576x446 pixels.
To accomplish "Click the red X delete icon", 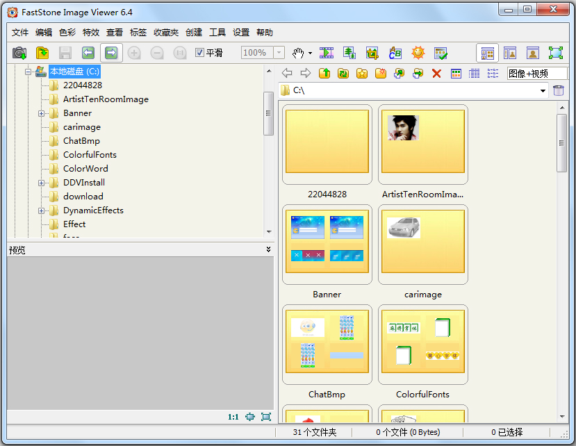I will pyautogui.click(x=436, y=74).
